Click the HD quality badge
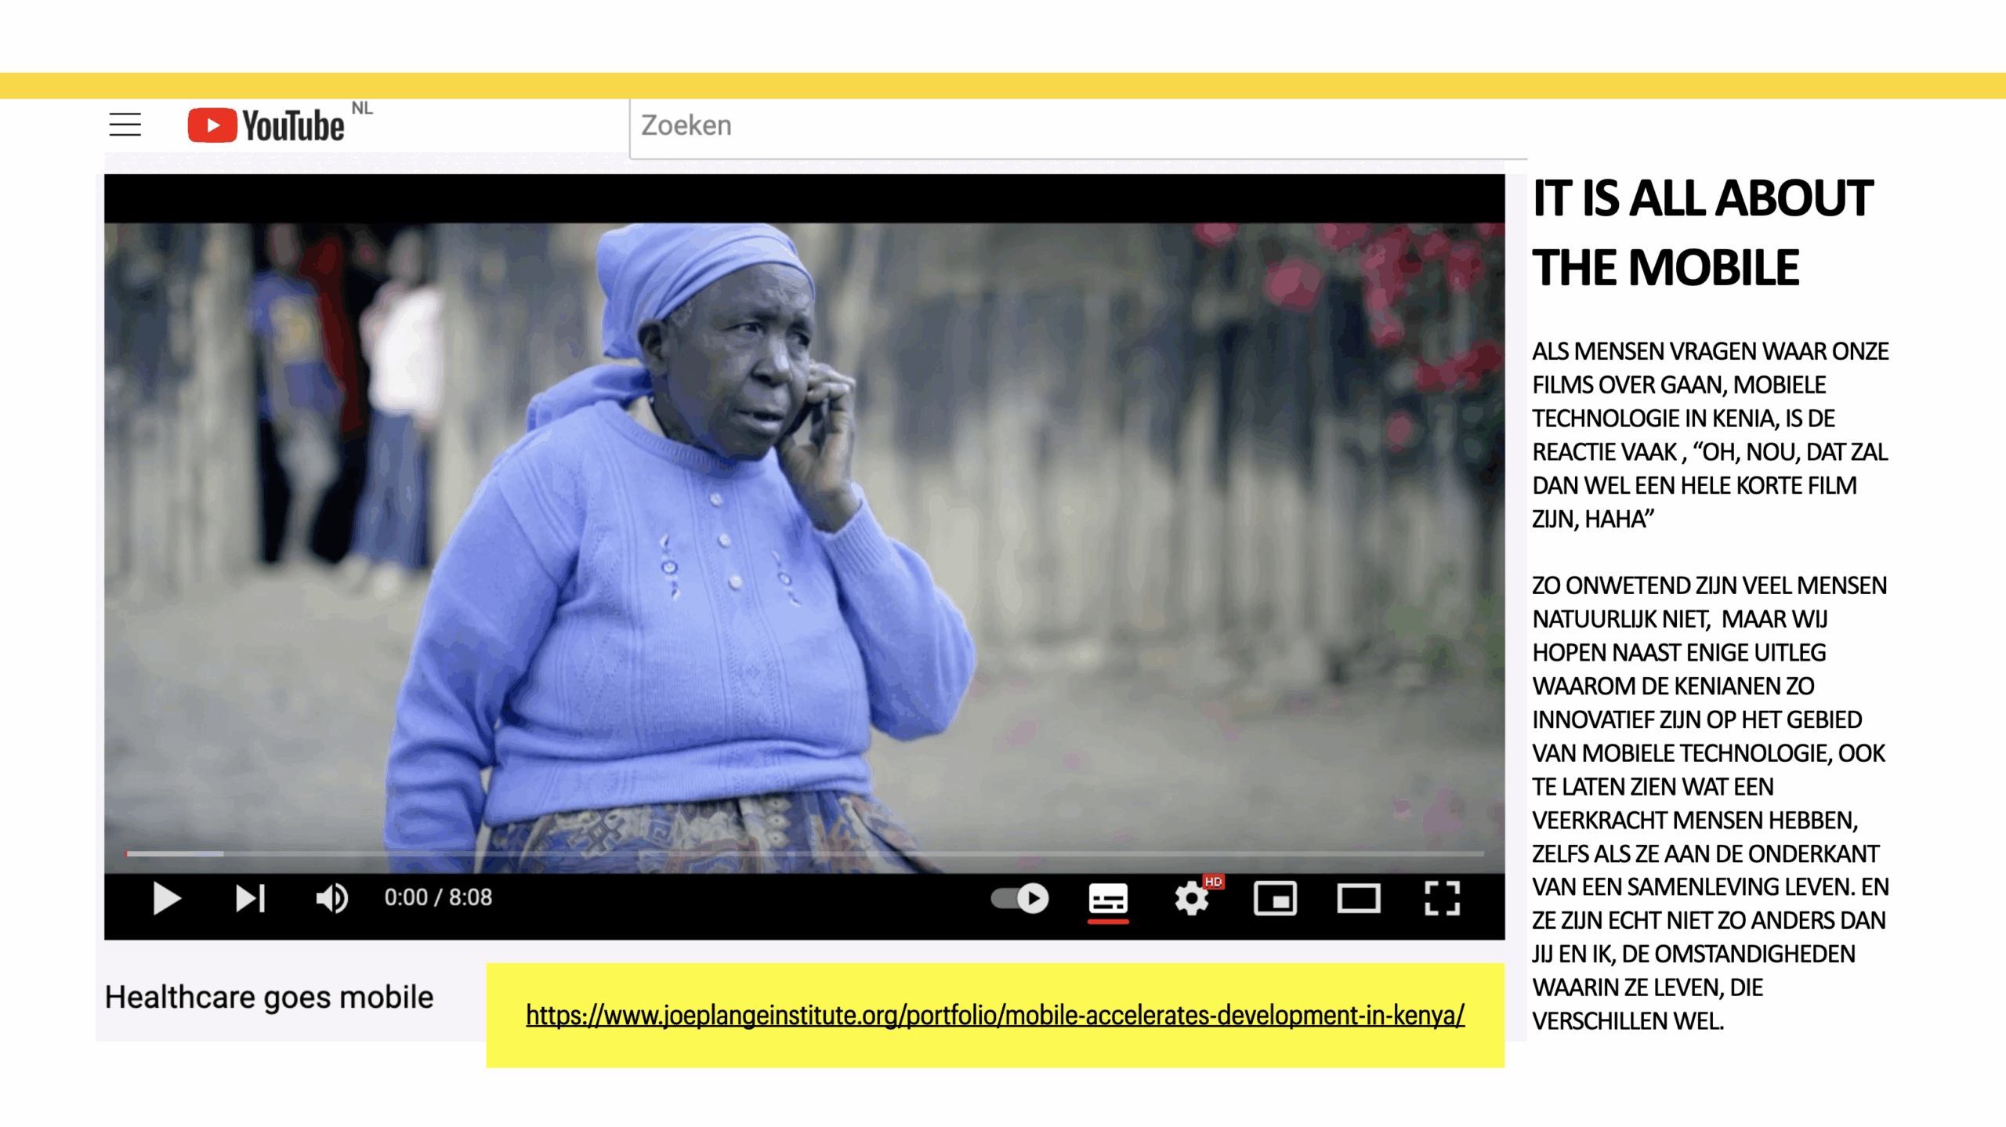 [1213, 882]
